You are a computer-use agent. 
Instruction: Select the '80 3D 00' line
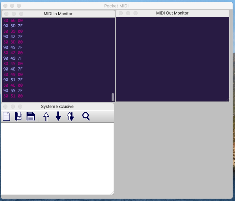13,42
